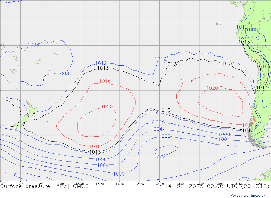The width and height of the screenshot is (271, 198).
Task: Click the 140W longitude axis label
Action: point(120,184)
